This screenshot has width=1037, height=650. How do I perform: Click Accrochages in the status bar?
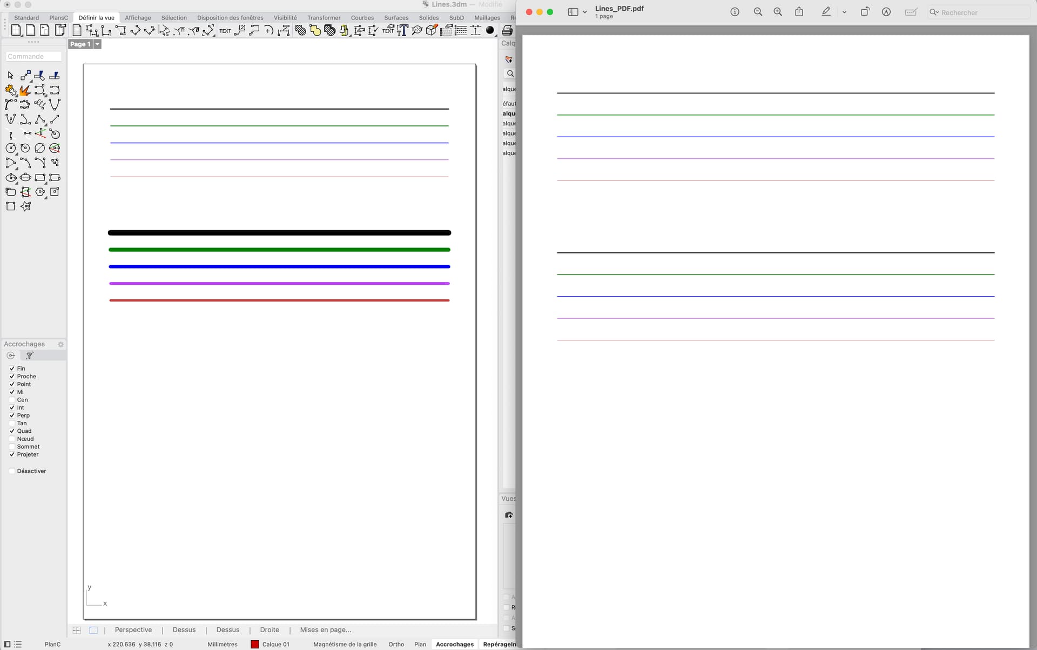pos(454,644)
